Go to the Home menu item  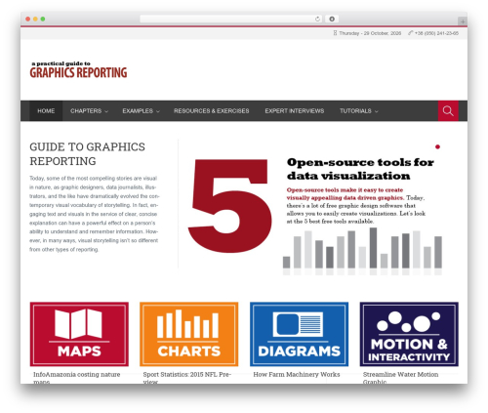[x=46, y=111]
